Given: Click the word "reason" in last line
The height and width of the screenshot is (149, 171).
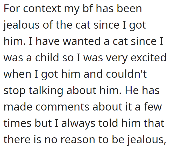Looking at the screenshot, I should 78,140.
